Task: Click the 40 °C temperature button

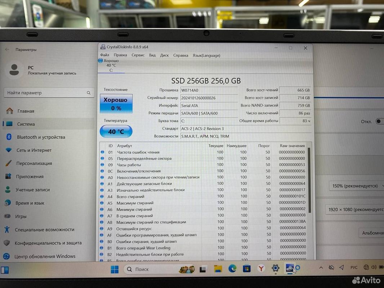Action: 116,131
